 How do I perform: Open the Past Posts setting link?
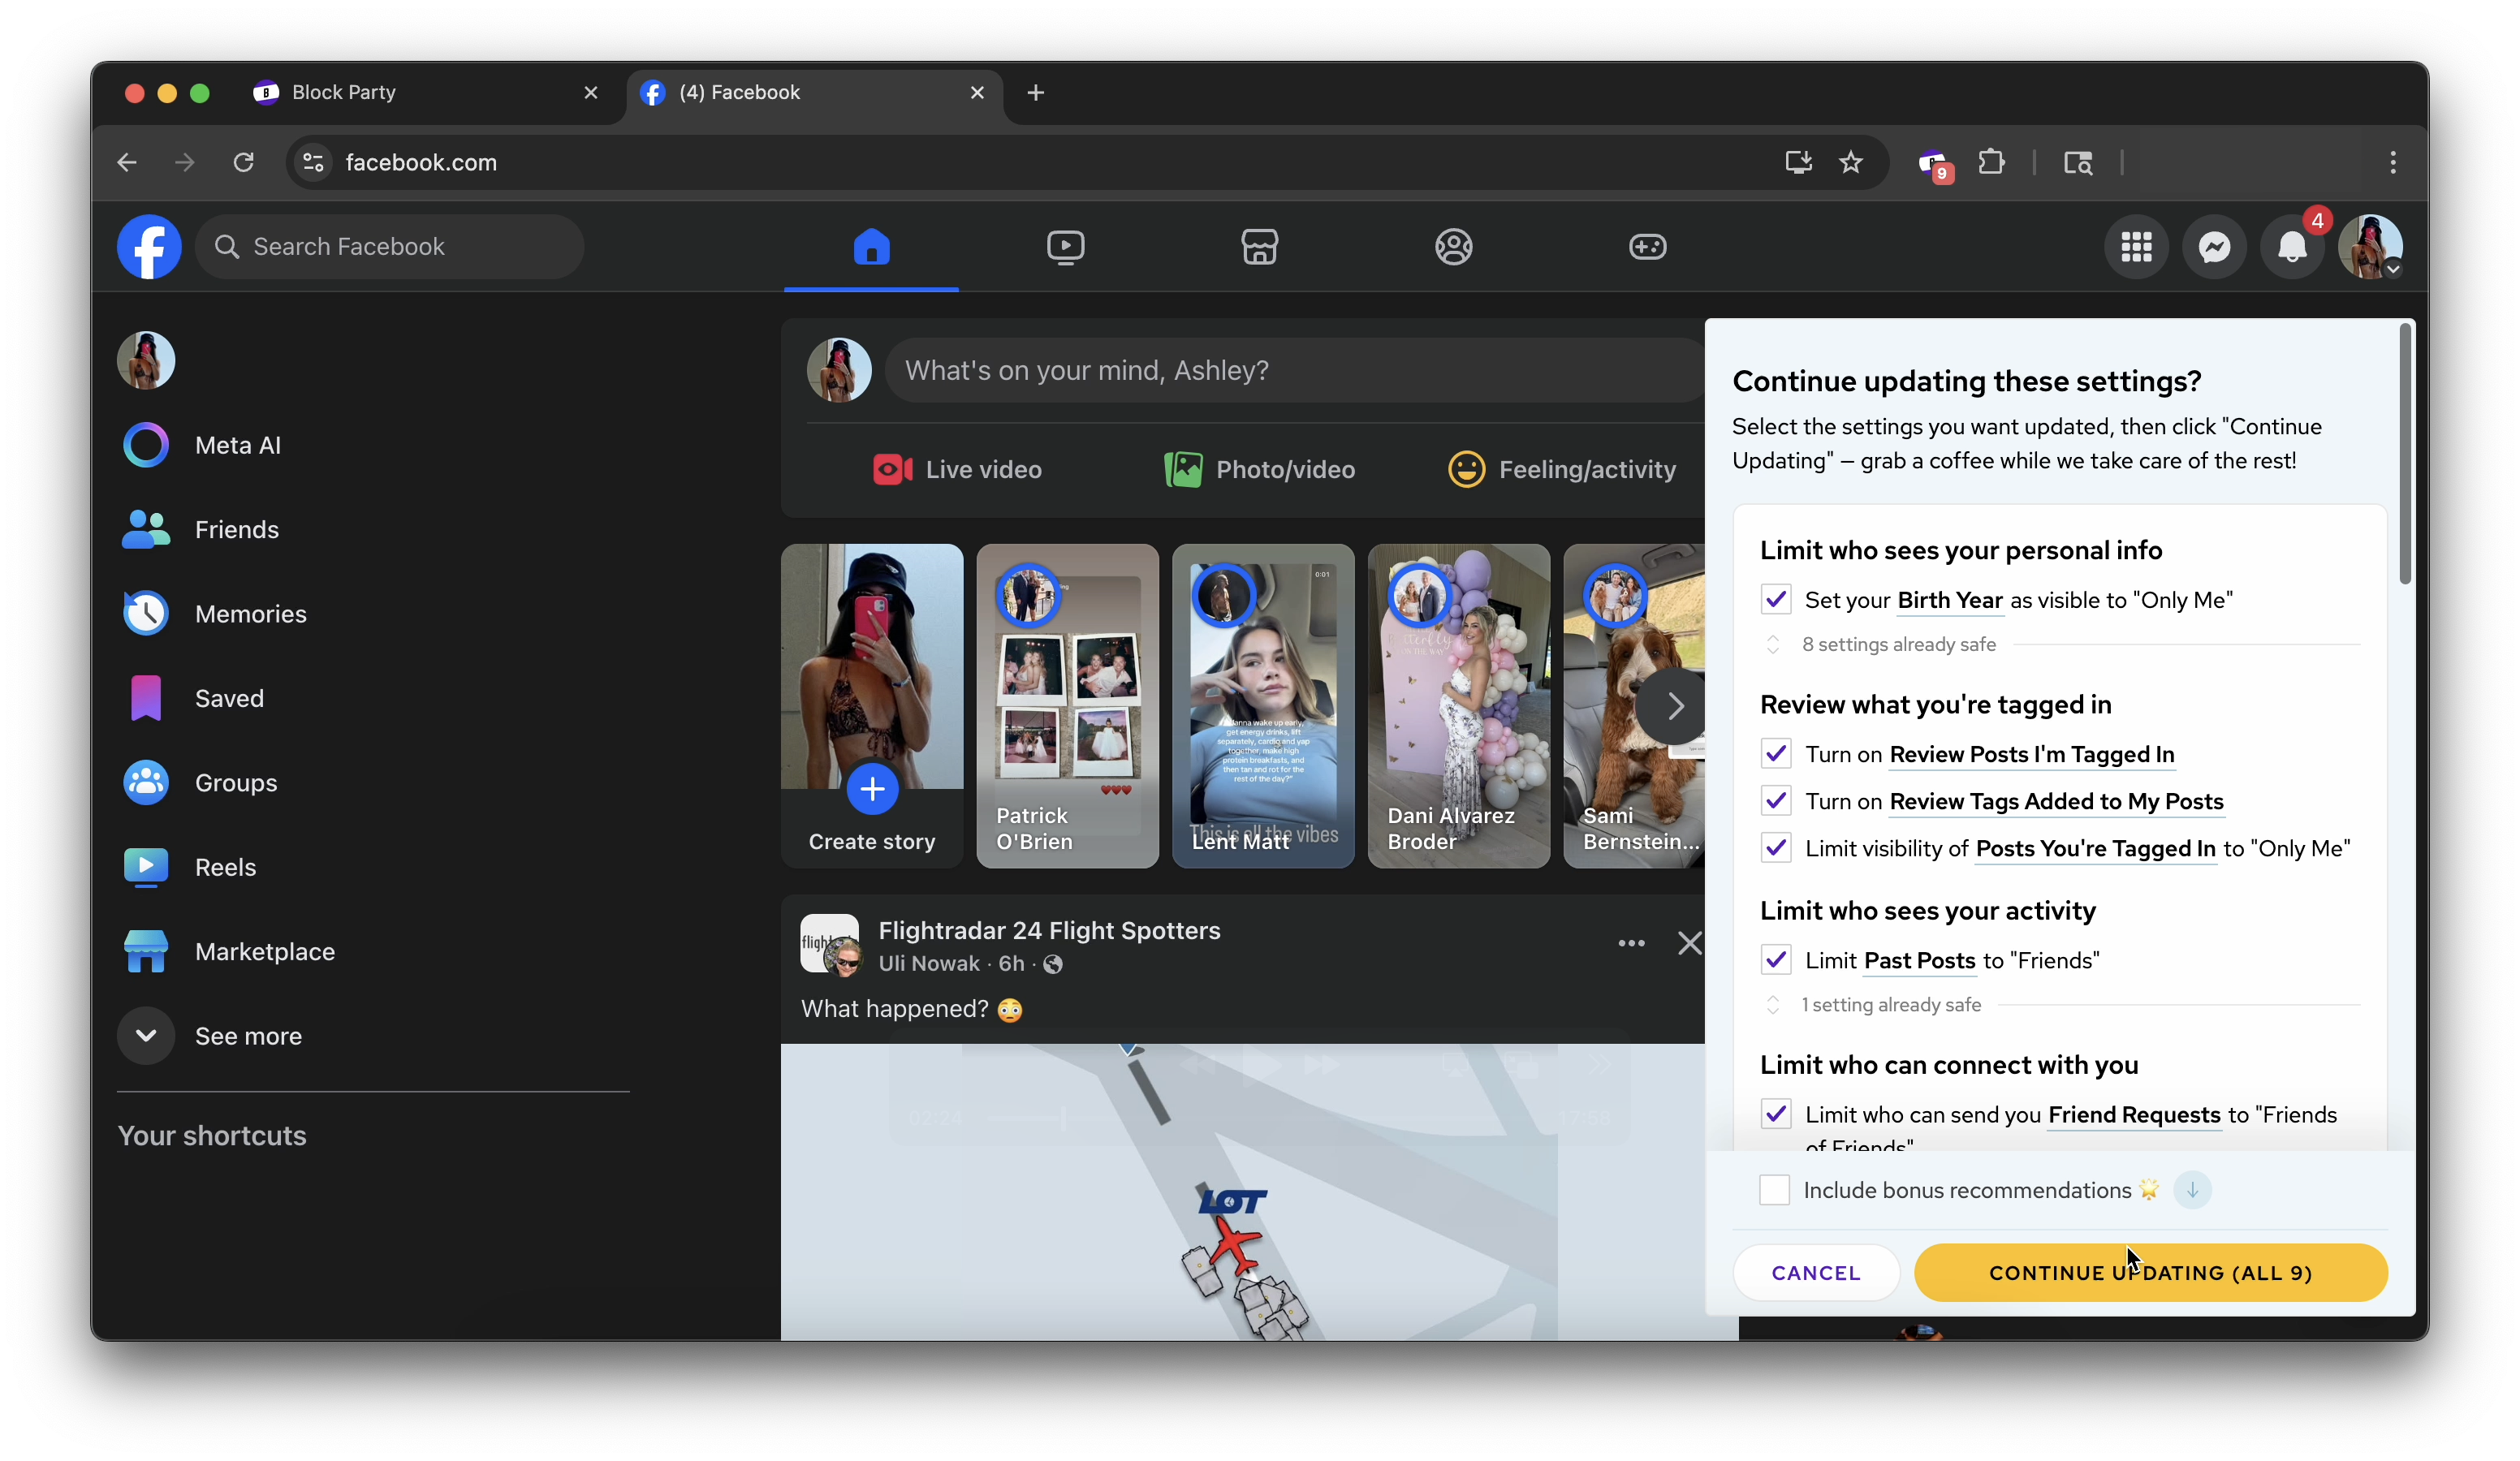click(1919, 960)
